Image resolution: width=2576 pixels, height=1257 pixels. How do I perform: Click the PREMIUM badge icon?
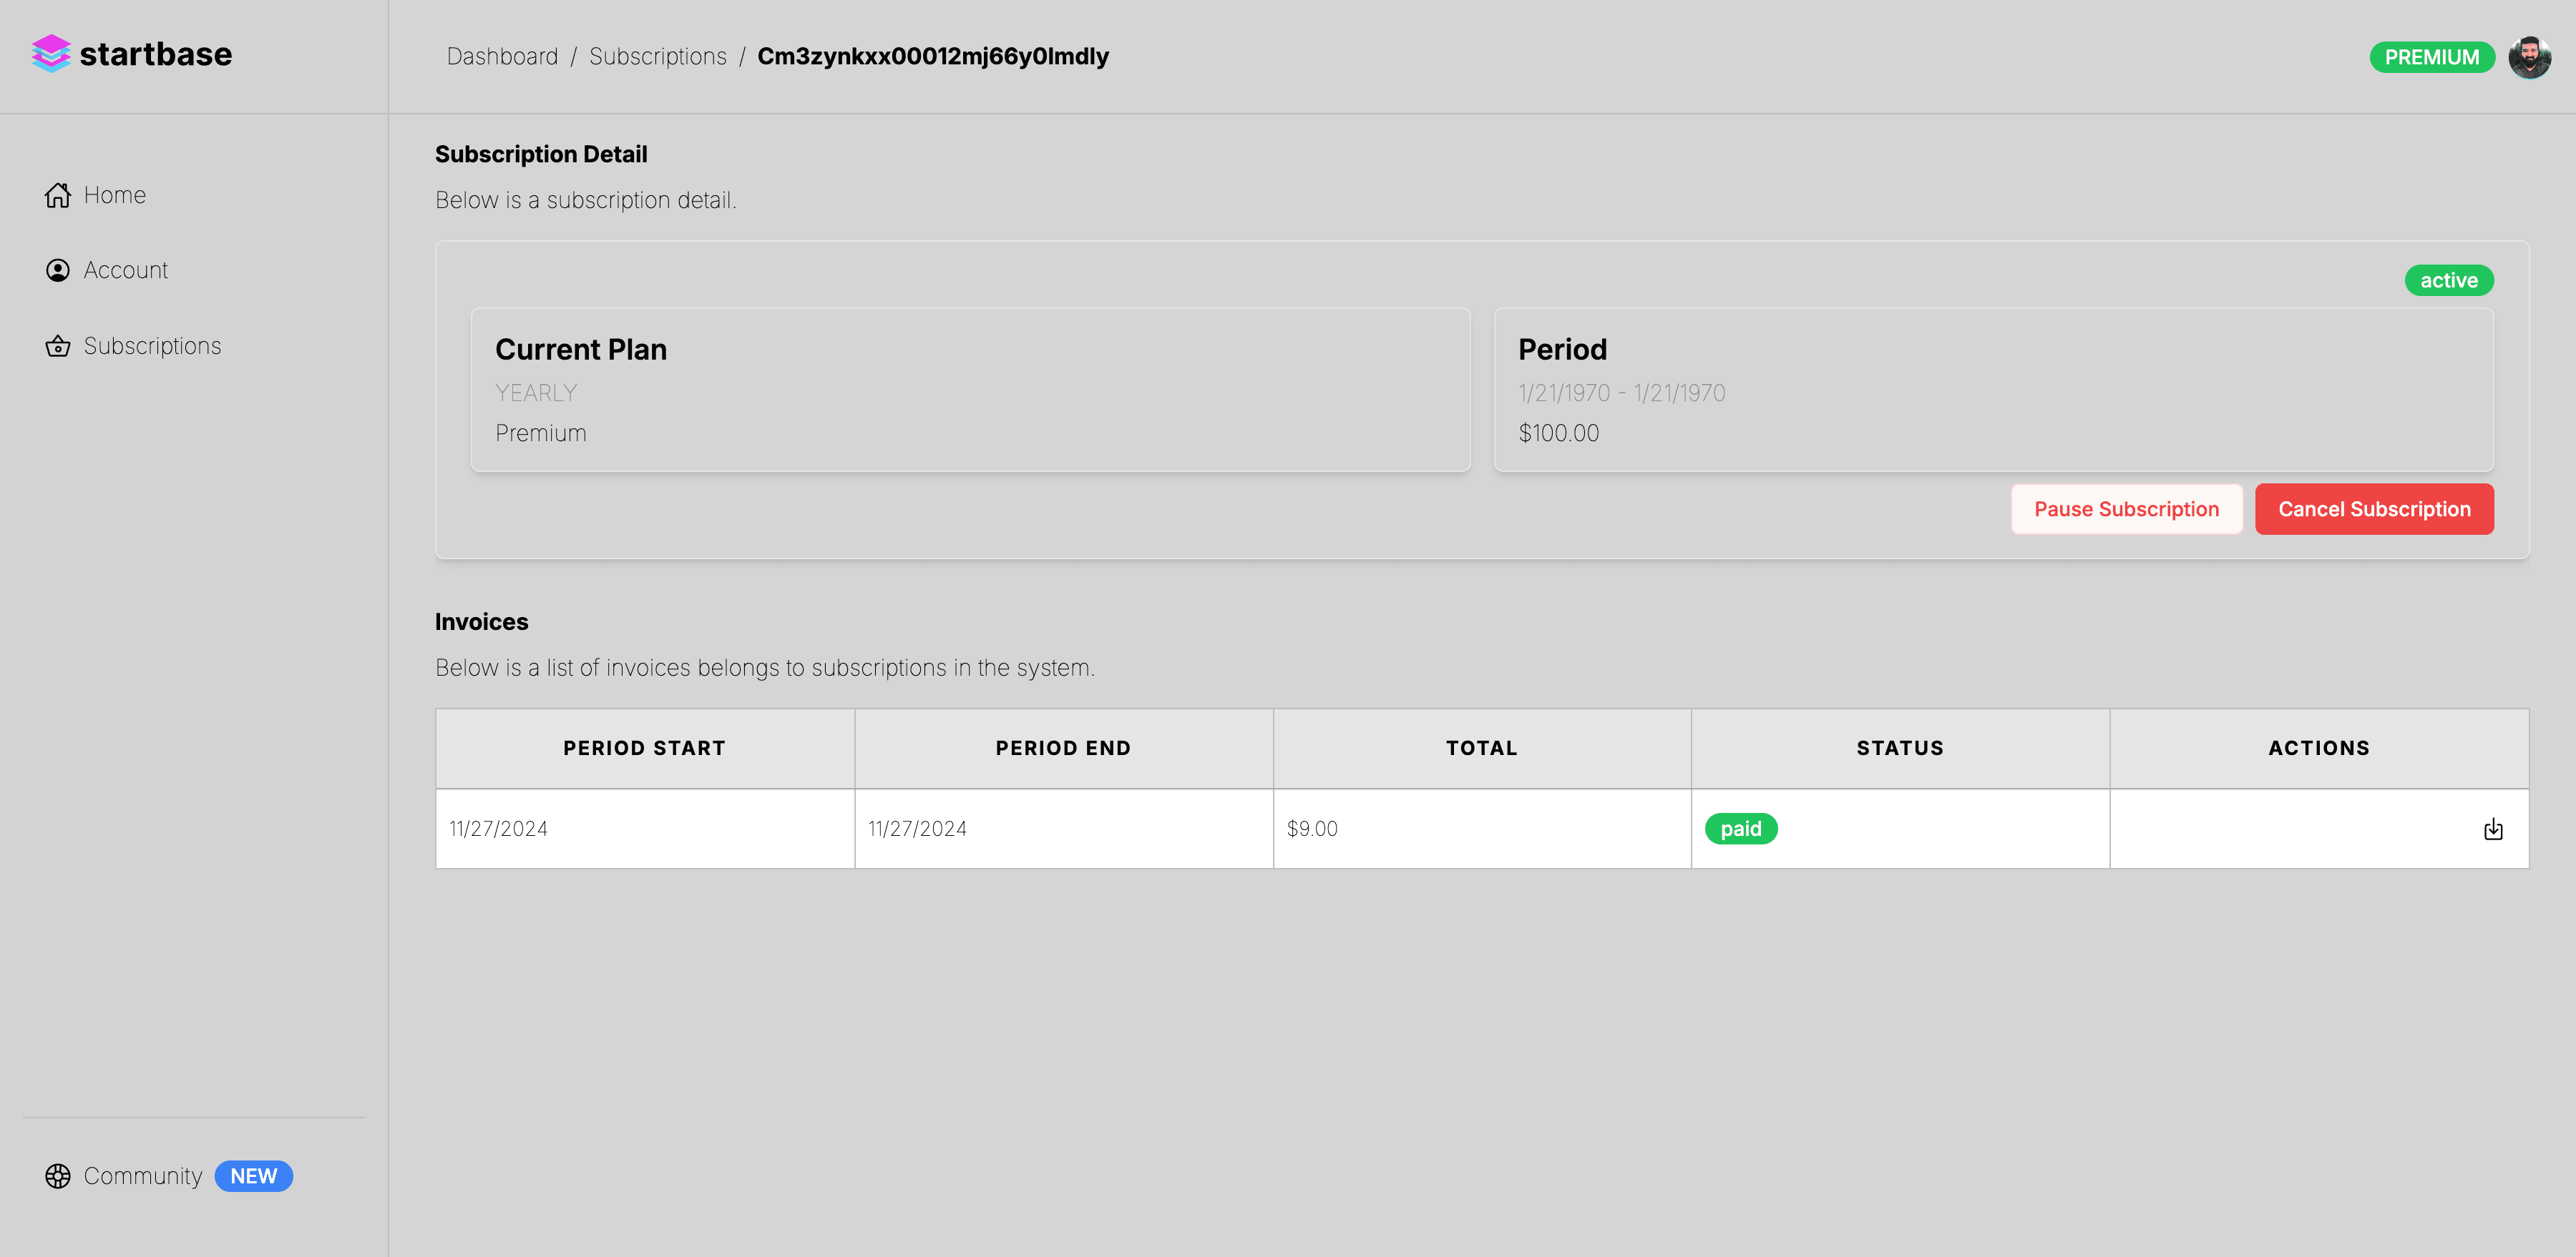2433,56
